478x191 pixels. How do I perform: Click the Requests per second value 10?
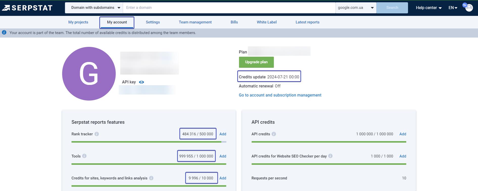pyautogui.click(x=404, y=178)
